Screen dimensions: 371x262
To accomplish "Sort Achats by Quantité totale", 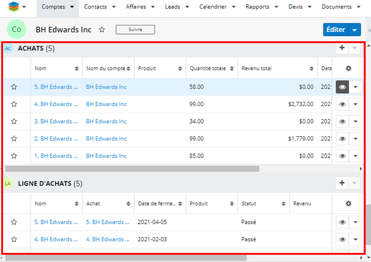I will [232, 68].
